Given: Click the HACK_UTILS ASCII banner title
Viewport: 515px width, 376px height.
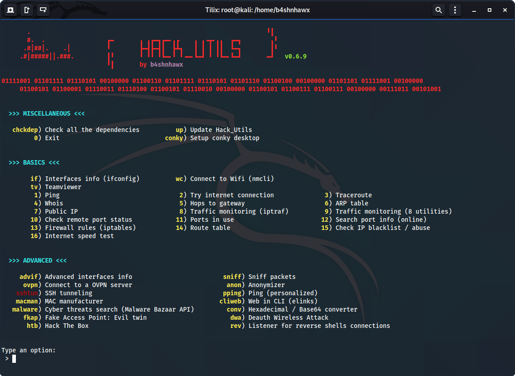Looking at the screenshot, I should 190,49.
